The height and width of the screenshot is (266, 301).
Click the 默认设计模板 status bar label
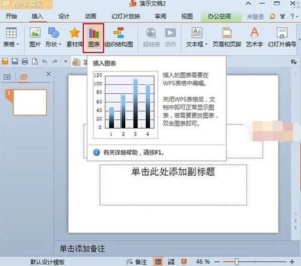pos(48,262)
